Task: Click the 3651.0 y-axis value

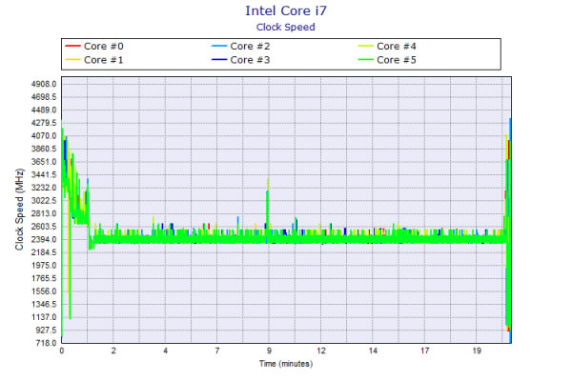Action: (44, 162)
